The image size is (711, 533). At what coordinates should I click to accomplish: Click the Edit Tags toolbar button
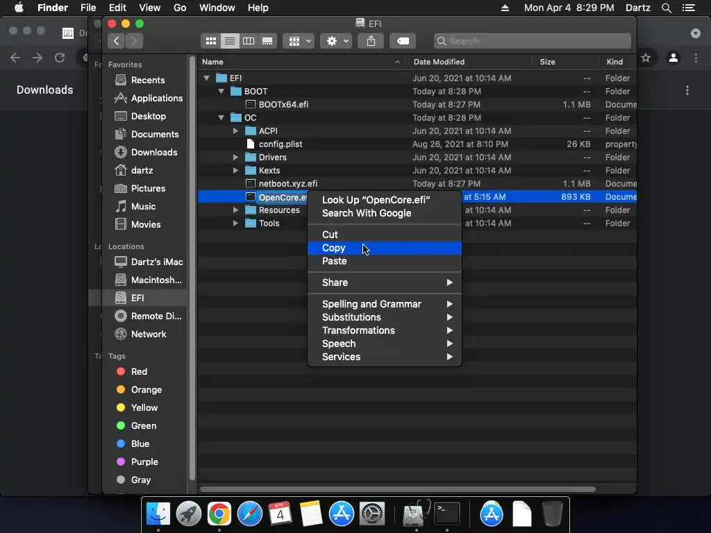click(x=403, y=41)
